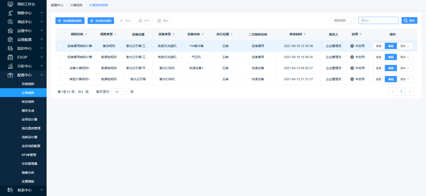Open the page size dropdown showing 10
This screenshot has height=196, width=426.
tap(121, 92)
